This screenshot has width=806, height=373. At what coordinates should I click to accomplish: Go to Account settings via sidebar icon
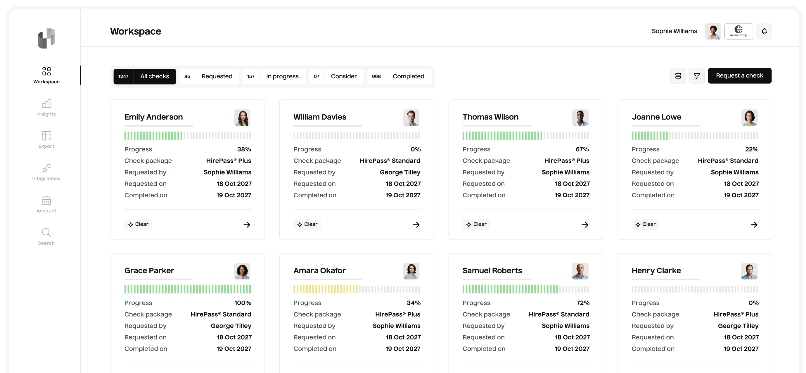click(46, 204)
